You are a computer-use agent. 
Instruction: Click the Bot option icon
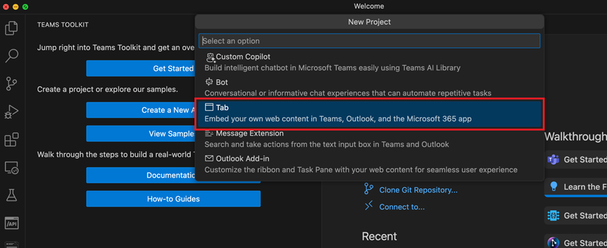point(209,82)
